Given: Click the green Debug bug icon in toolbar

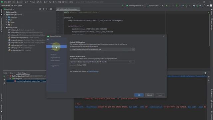Looking at the screenshot, I should click(176, 6).
